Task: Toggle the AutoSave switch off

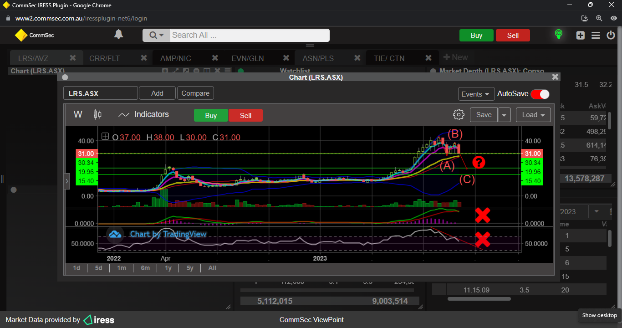Action: [x=540, y=94]
